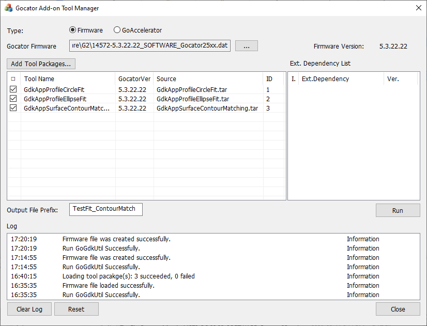Click the ID column header
The width and height of the screenshot is (427, 326).
[x=273, y=79]
